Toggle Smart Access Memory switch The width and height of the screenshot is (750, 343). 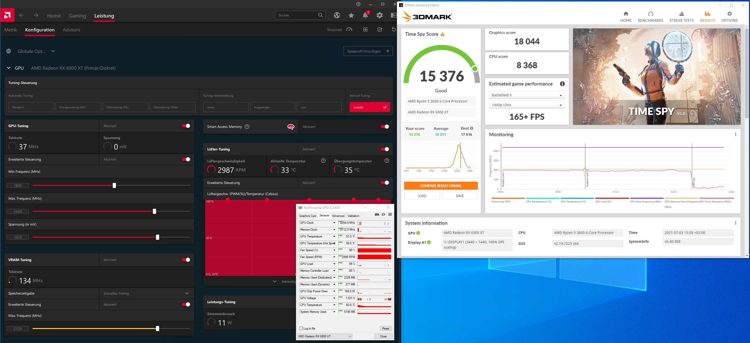(385, 127)
